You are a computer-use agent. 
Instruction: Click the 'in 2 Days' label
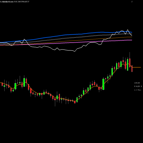click(x=138, y=90)
